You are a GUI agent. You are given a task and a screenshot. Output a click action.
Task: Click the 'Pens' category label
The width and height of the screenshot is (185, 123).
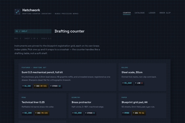[x=24, y=97]
